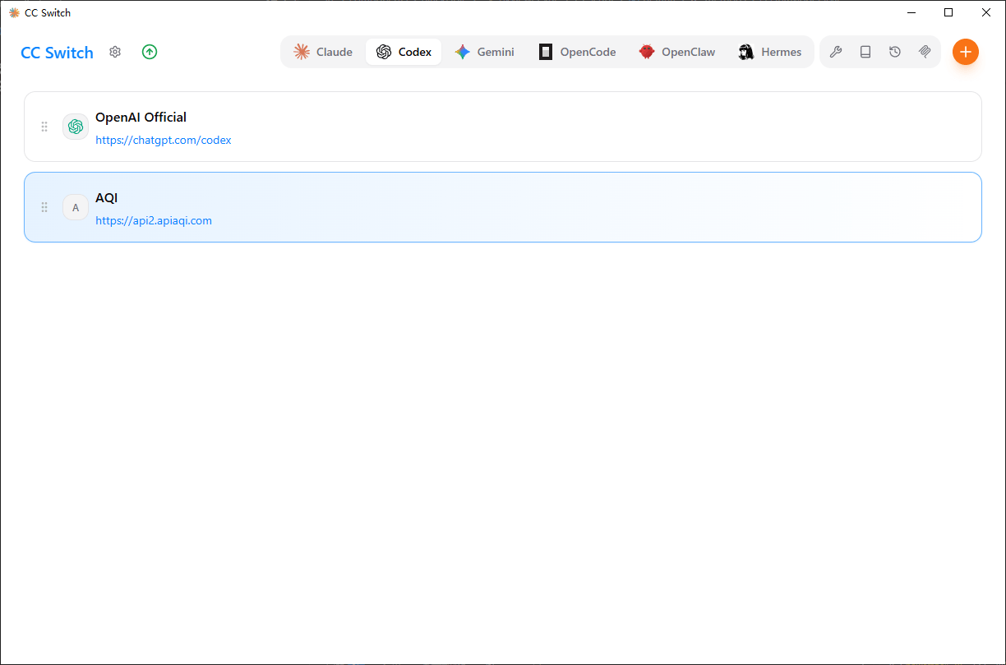Switch to the Claude tab

pos(324,52)
